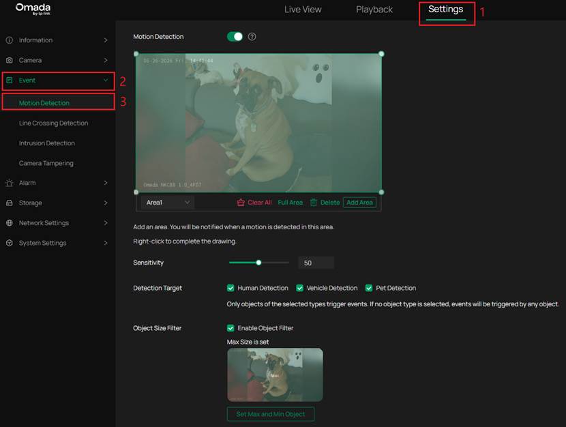Click the System Settings menu label
Image resolution: width=566 pixels, height=427 pixels.
(x=42, y=243)
